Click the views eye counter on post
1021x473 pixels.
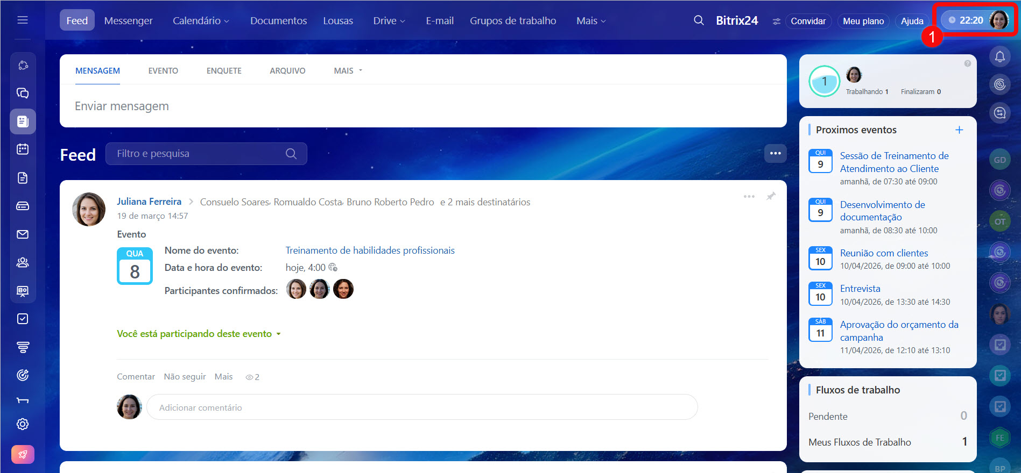(252, 377)
